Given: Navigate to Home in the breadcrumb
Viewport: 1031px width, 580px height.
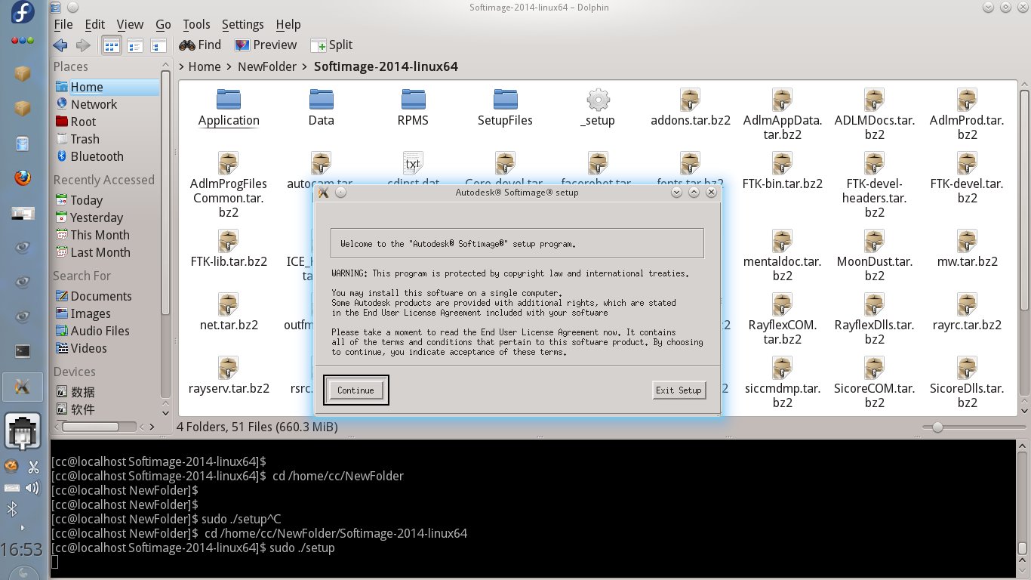Looking at the screenshot, I should coord(204,66).
